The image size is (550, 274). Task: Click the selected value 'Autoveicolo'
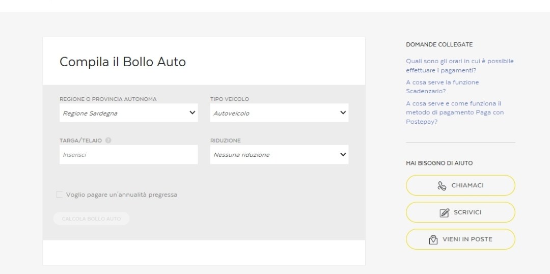(231, 113)
